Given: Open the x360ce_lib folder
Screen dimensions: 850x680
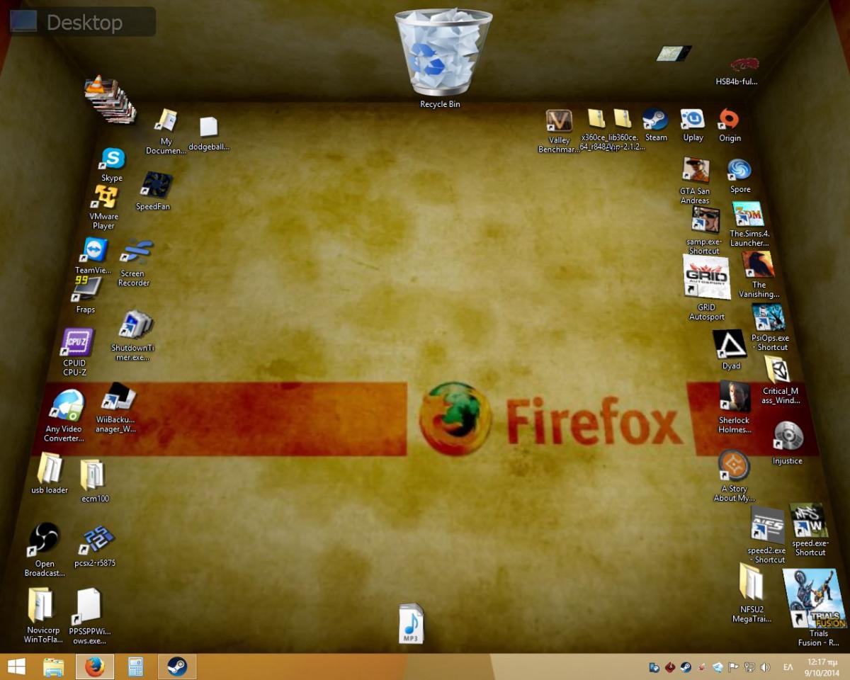Looking at the screenshot, I should point(596,119).
